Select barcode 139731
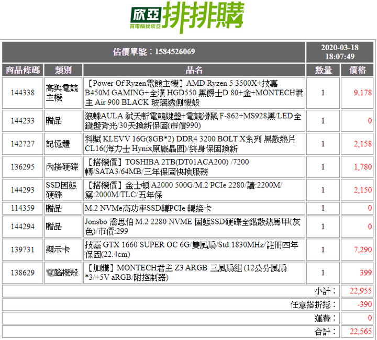Image resolution: width=377 pixels, height=340 pixels. point(23,250)
